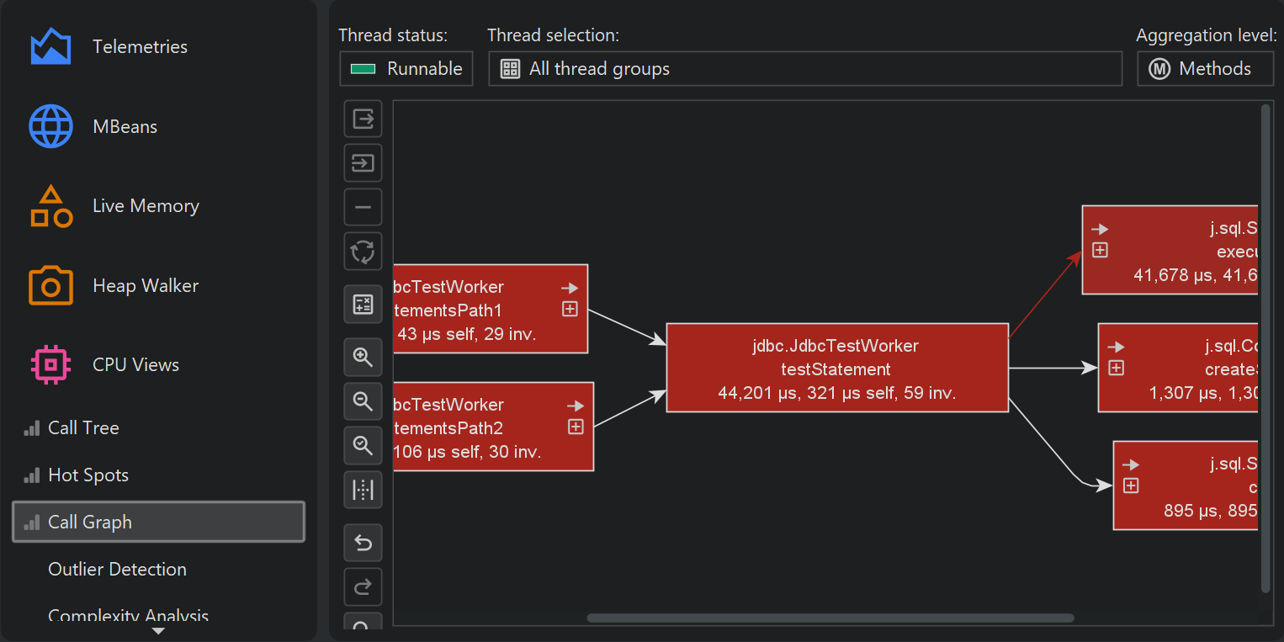
Task: Expand the plus box on statementsPath2 node
Action: [x=576, y=427]
